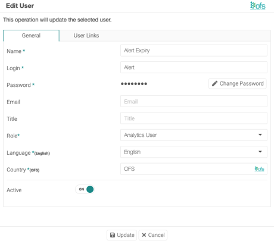The width and height of the screenshot is (274, 244).
Task: Click the Change Password button
Action: point(238,83)
